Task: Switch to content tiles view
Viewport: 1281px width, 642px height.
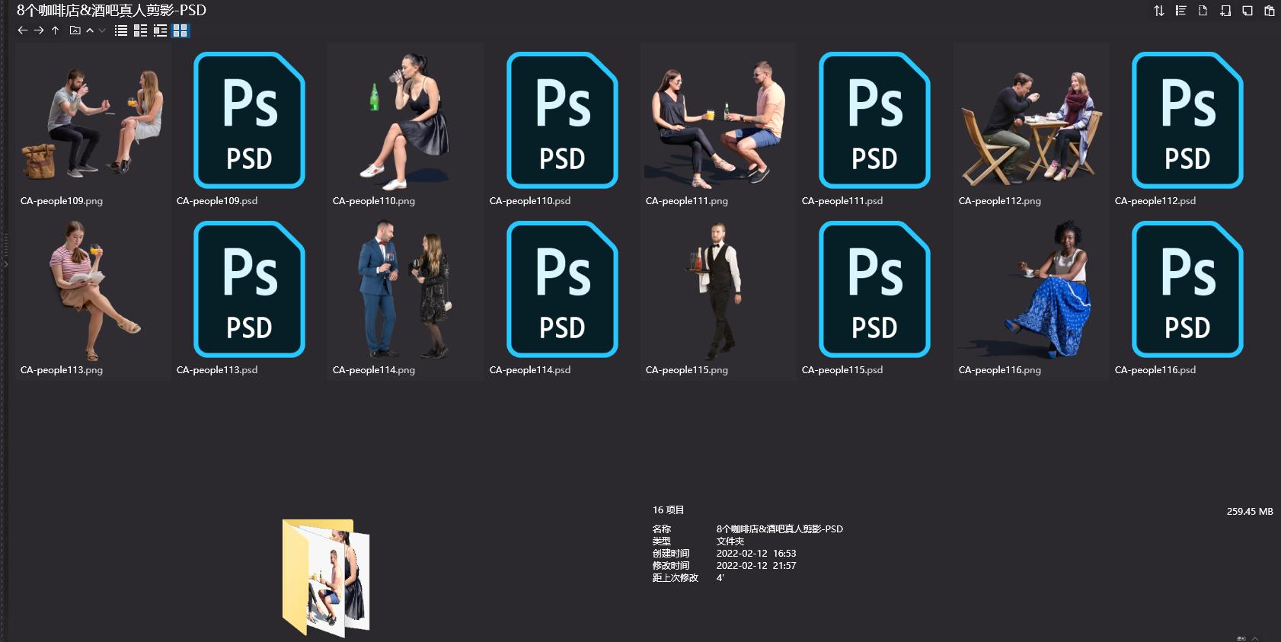Action: pos(160,30)
